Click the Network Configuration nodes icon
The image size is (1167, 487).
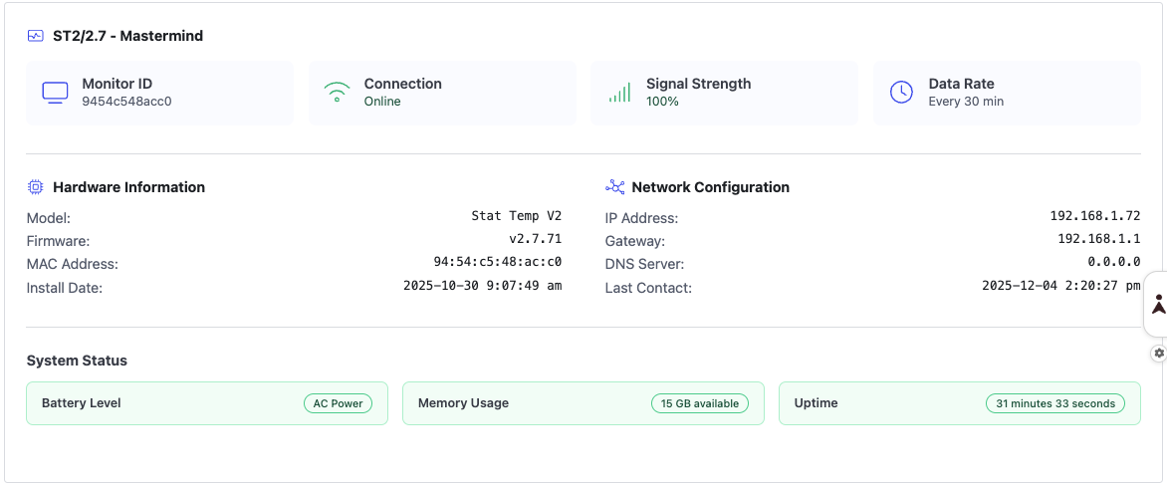tap(614, 187)
